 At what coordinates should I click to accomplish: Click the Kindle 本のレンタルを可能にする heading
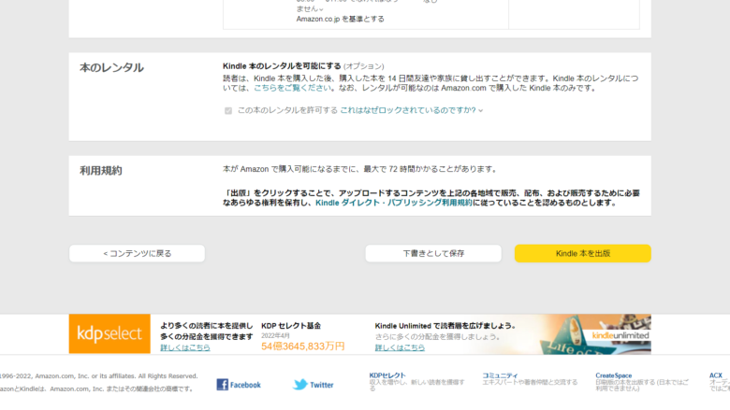(x=282, y=66)
